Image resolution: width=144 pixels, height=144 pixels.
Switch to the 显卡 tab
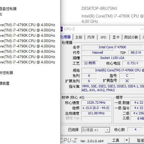[x=116, y=37]
